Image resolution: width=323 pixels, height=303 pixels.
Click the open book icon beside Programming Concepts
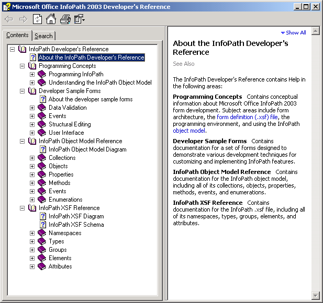click(x=32, y=66)
